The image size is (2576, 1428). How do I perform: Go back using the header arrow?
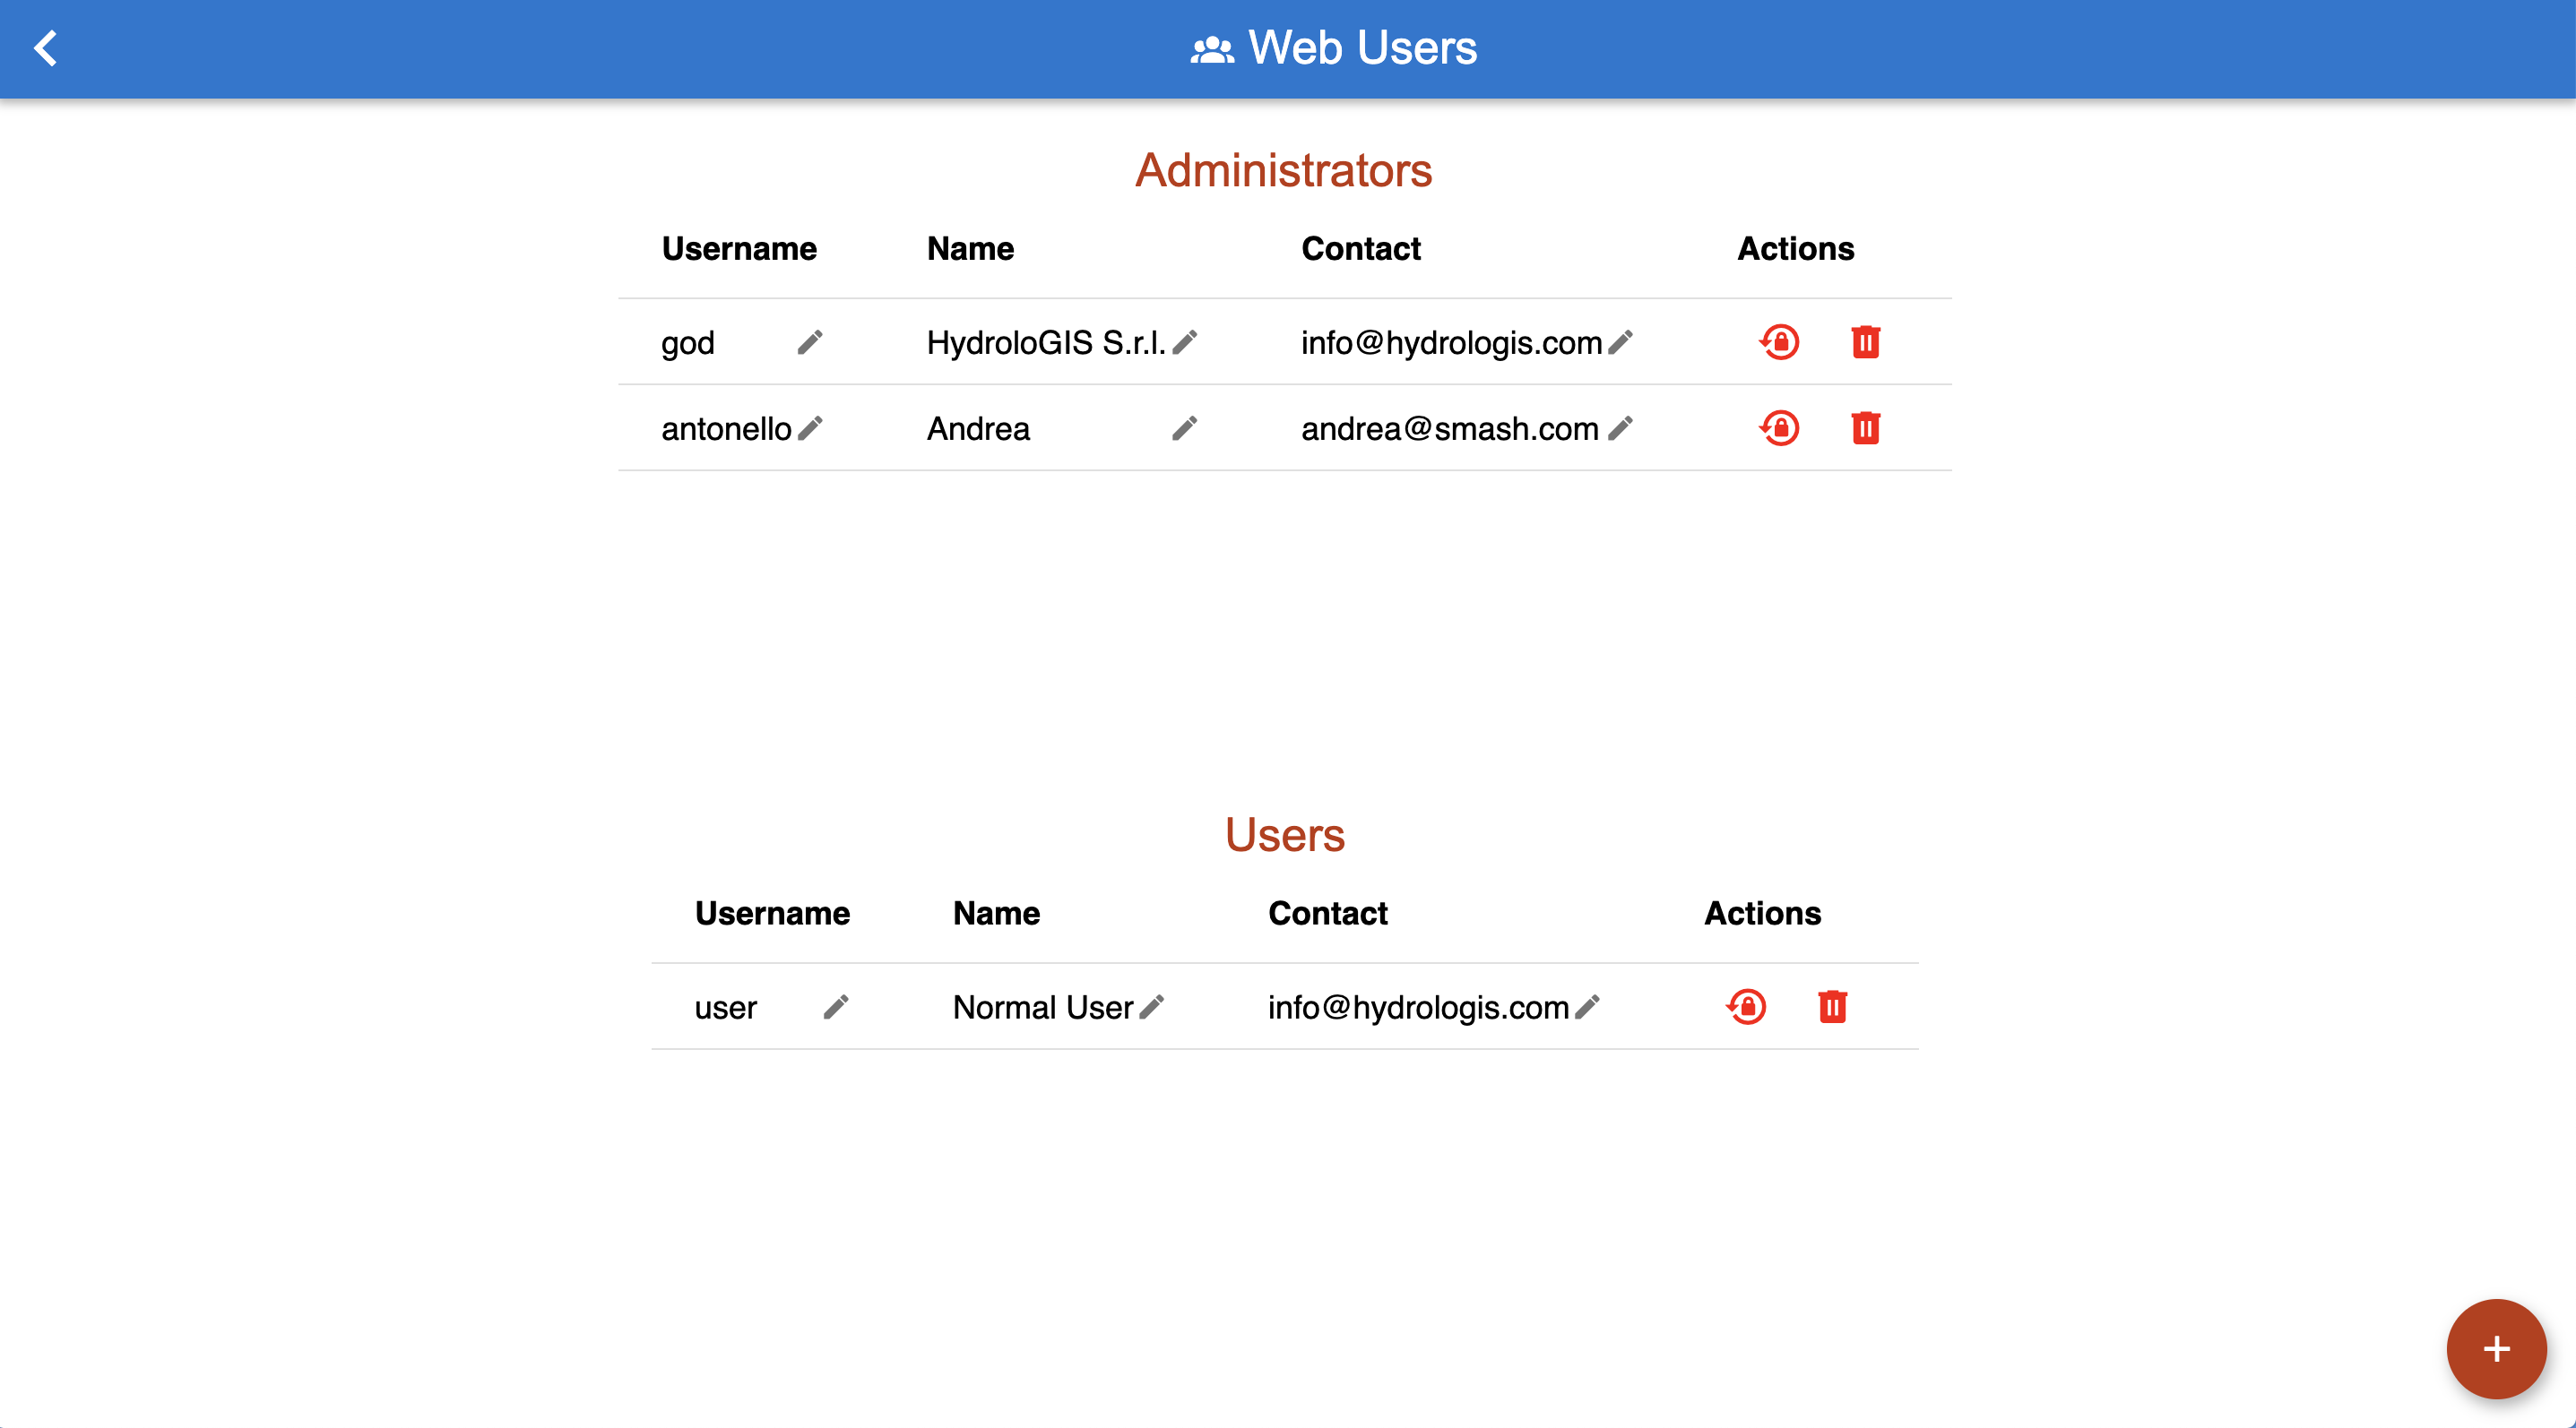pyautogui.click(x=45, y=48)
